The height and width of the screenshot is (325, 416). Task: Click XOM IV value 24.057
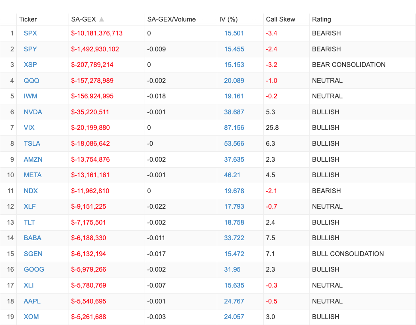point(234,317)
